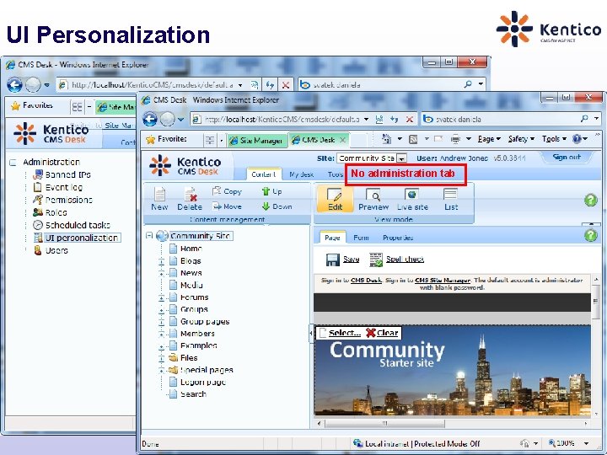Open the address bar dropdown in front window
The width and height of the screenshot is (607, 455).
pyautogui.click(x=366, y=119)
